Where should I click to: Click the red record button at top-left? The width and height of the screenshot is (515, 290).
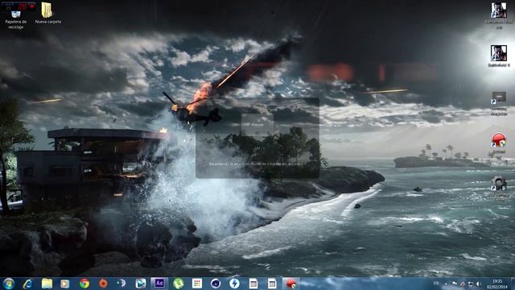point(32,6)
